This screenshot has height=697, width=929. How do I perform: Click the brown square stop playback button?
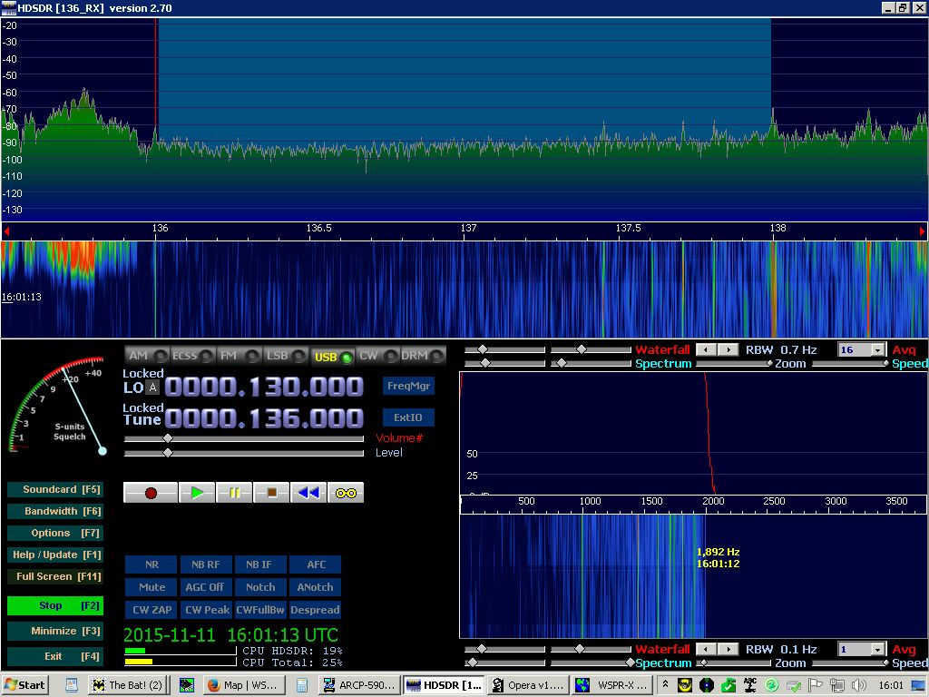271,493
